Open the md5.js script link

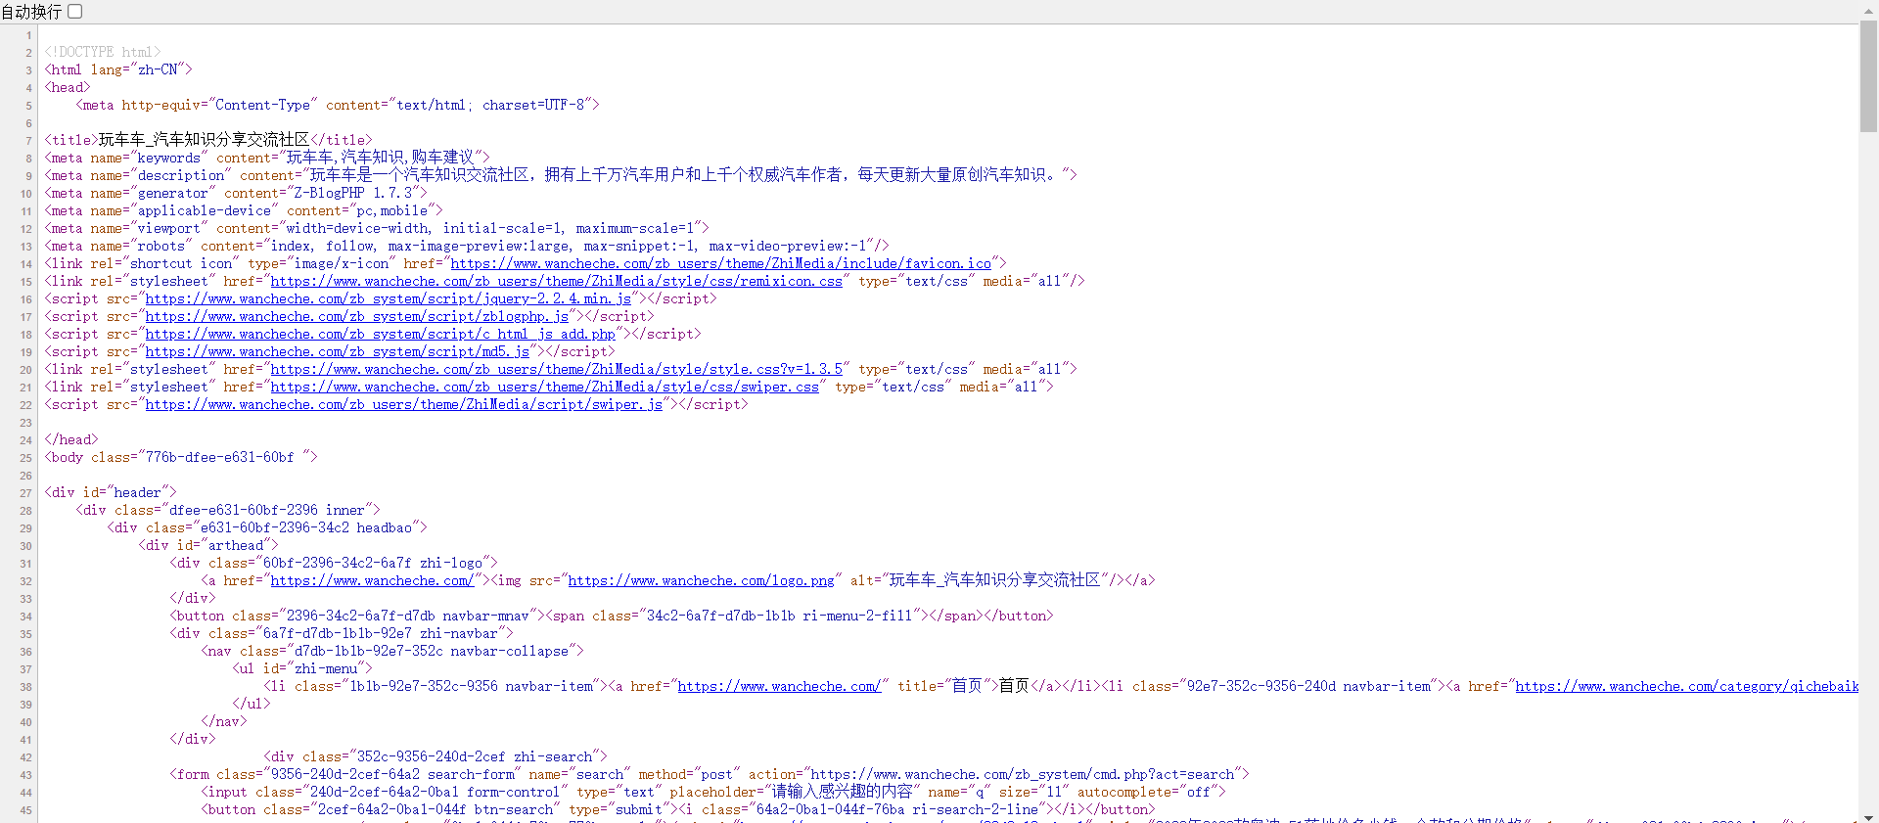coord(338,351)
